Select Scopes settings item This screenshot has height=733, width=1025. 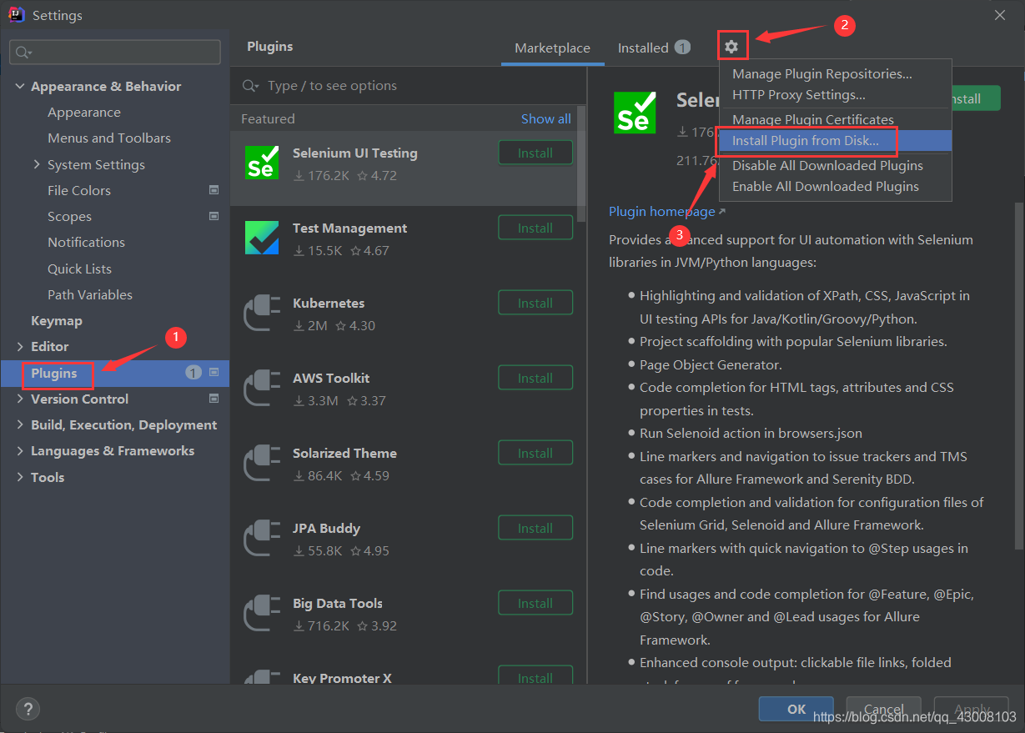(x=70, y=216)
